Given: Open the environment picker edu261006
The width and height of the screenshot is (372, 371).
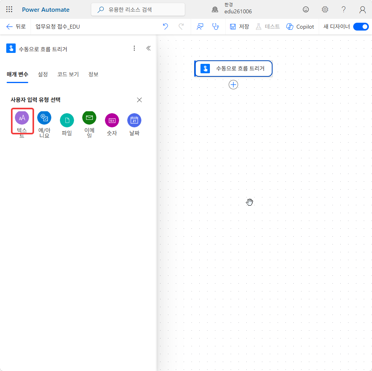Looking at the screenshot, I should (x=238, y=9).
